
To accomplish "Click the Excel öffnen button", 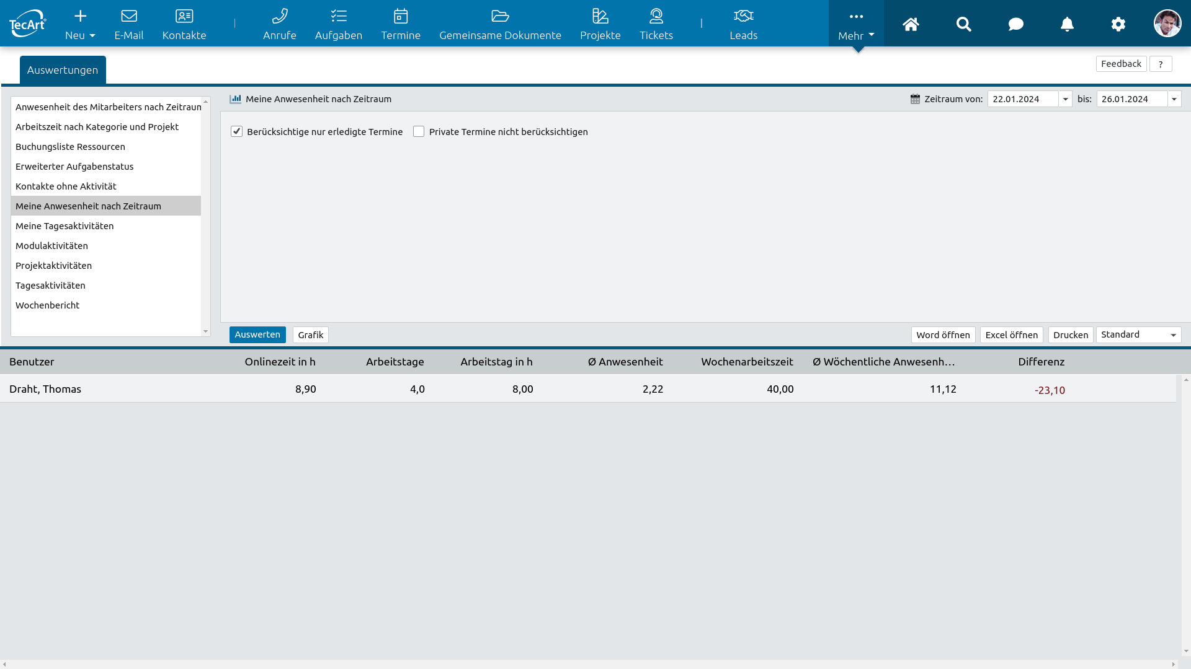I will (1011, 335).
